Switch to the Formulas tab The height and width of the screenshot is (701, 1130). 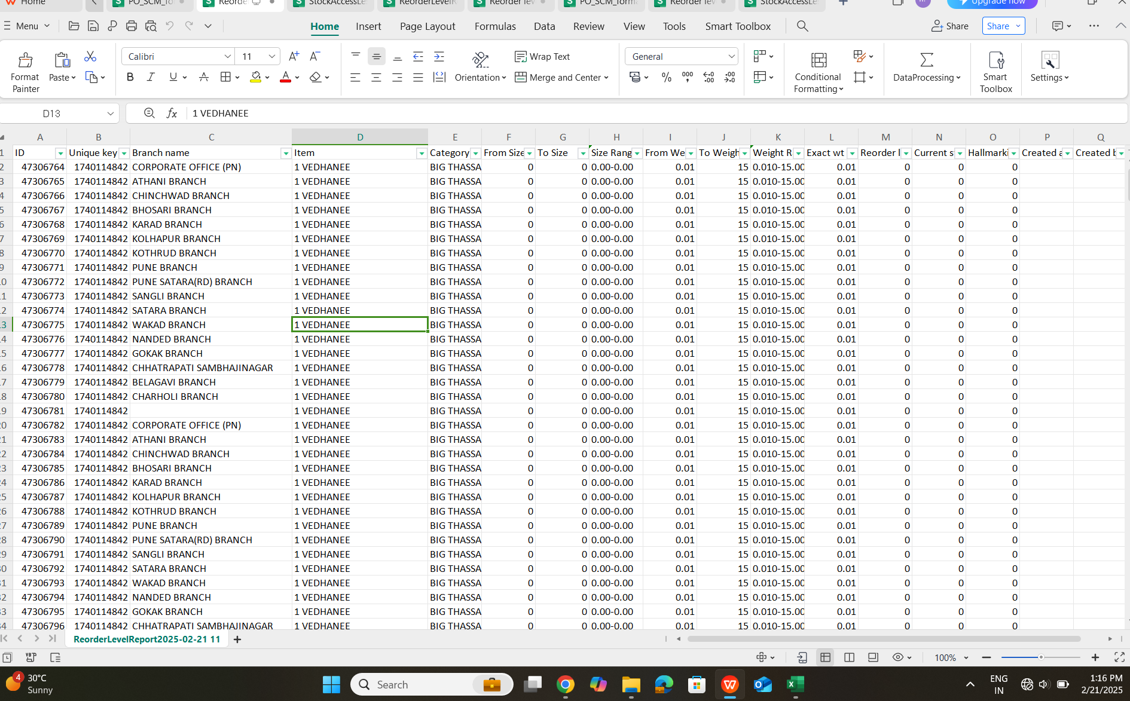click(495, 26)
